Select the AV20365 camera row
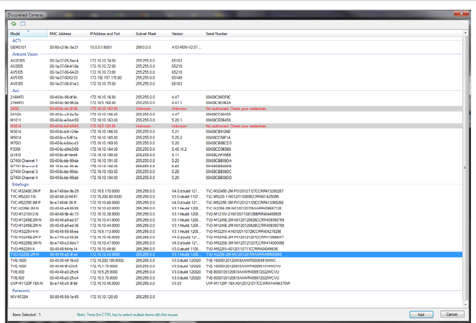 pos(236,61)
